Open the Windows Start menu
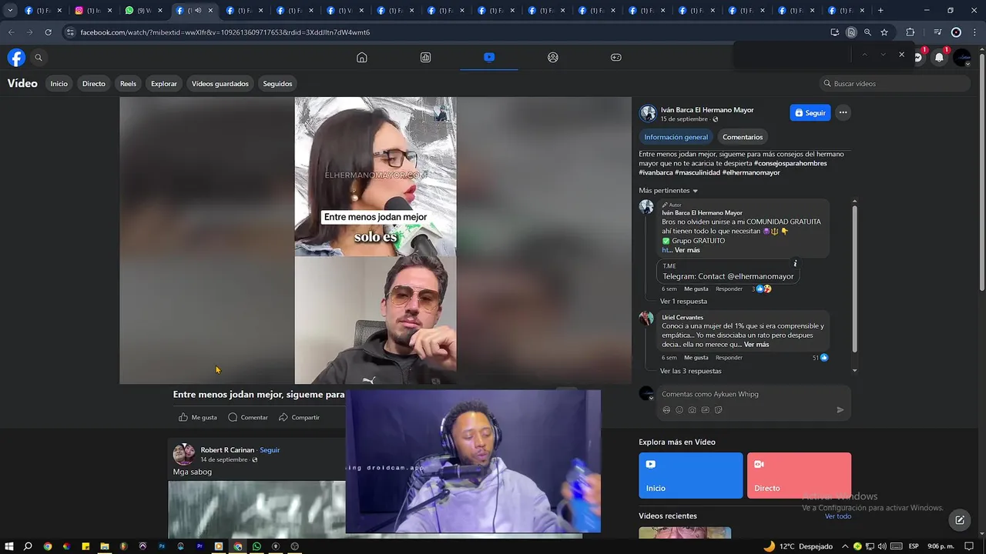This screenshot has height=554, width=986. click(8, 546)
